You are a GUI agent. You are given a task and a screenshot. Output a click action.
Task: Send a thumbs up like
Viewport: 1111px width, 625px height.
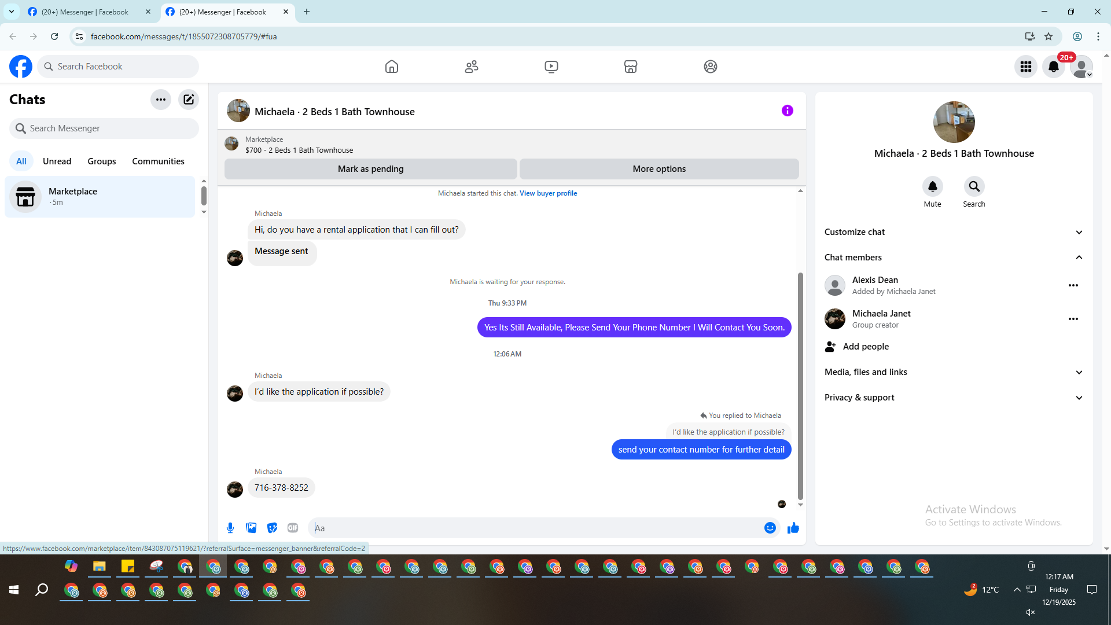click(x=793, y=528)
